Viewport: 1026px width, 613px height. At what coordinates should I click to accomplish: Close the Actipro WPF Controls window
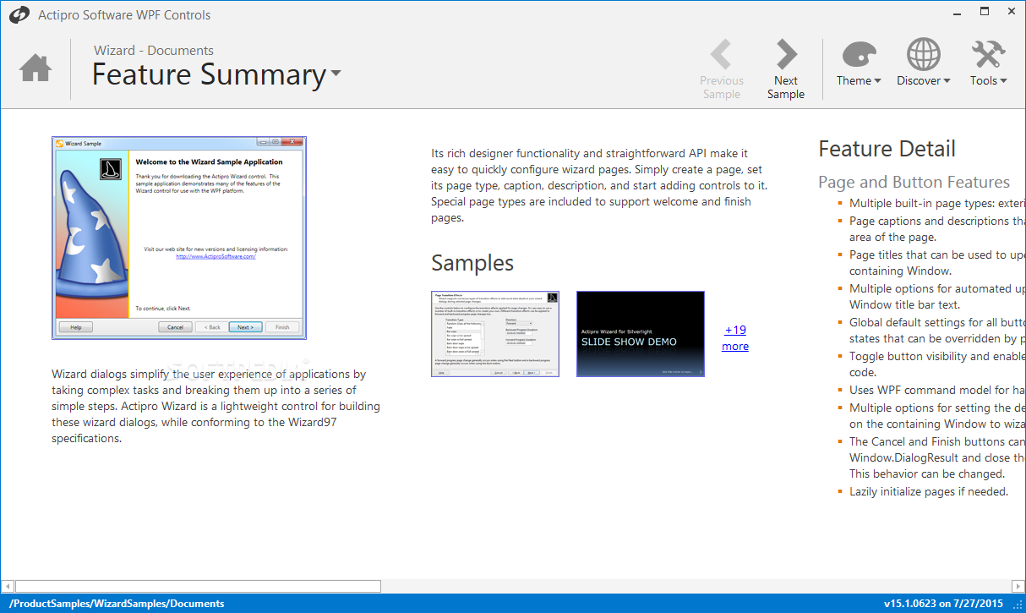pos(1010,12)
